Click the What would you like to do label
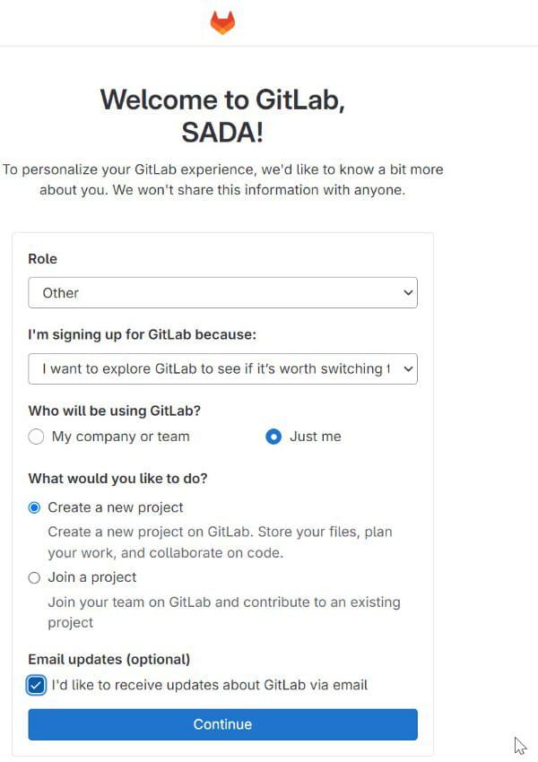Viewport: 538px width, 762px height. 118,479
